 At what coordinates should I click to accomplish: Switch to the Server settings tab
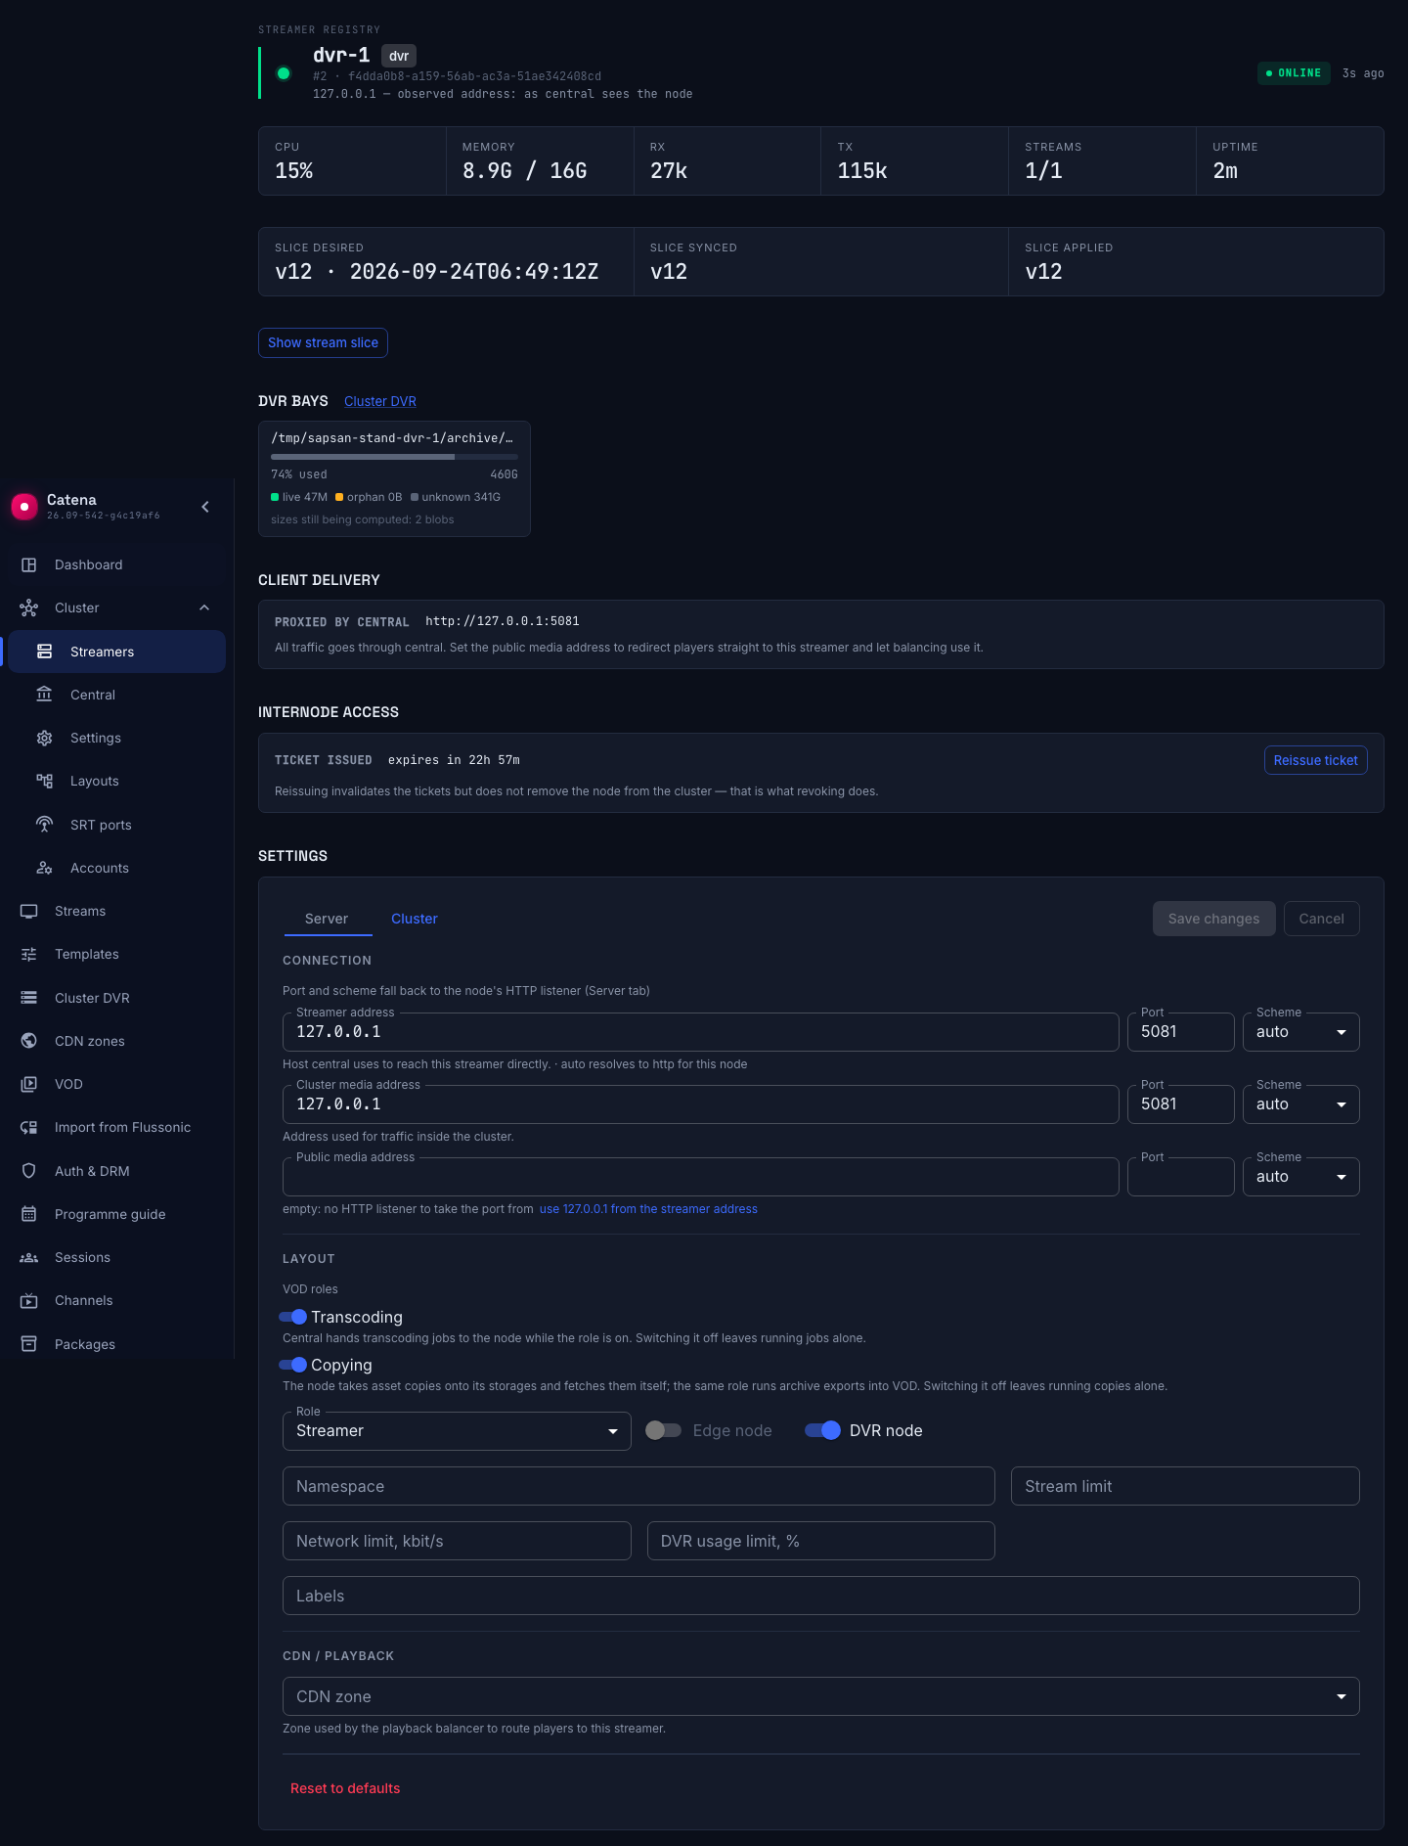click(x=327, y=919)
